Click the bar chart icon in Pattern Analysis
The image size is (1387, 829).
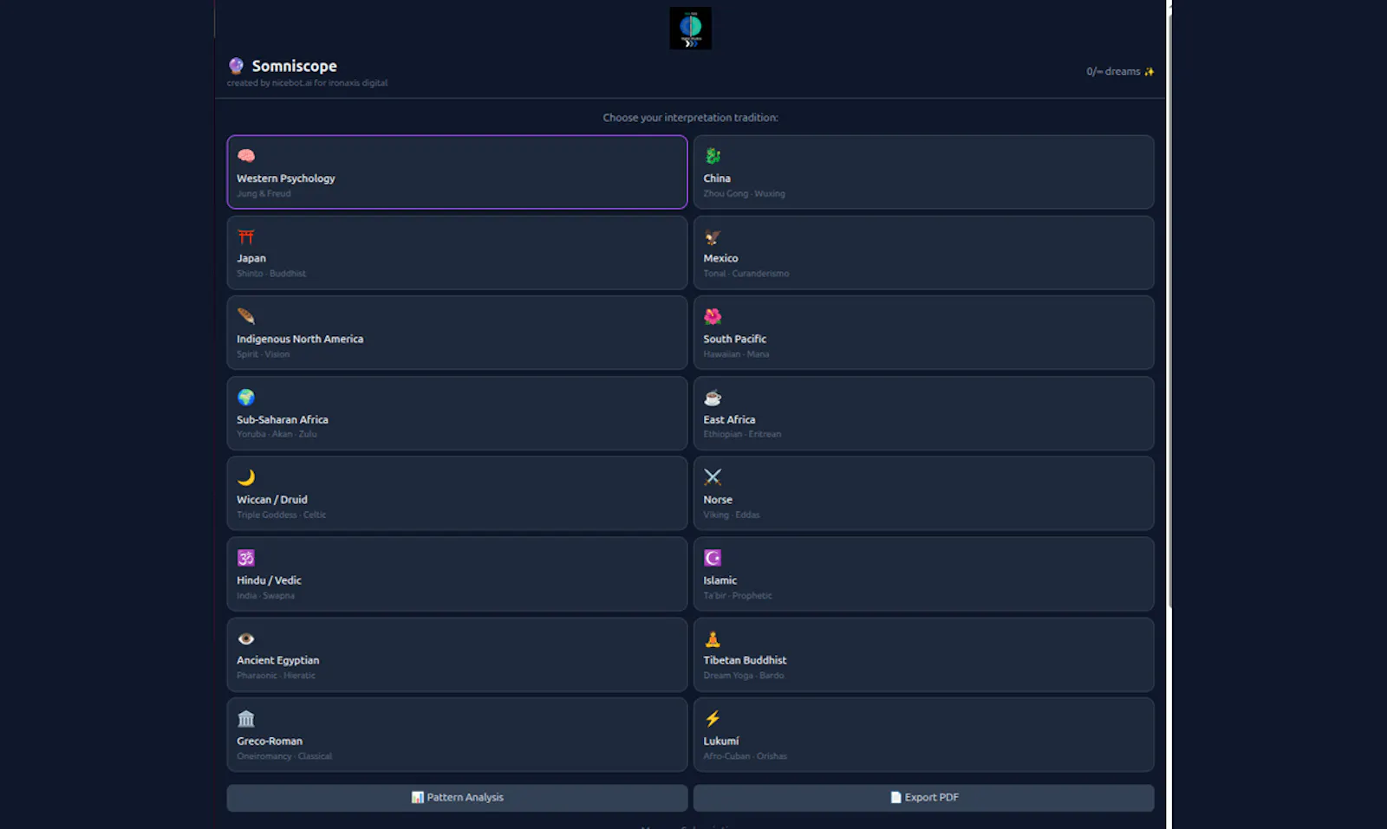coord(418,797)
